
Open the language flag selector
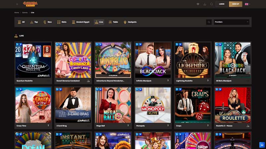click(247, 4)
